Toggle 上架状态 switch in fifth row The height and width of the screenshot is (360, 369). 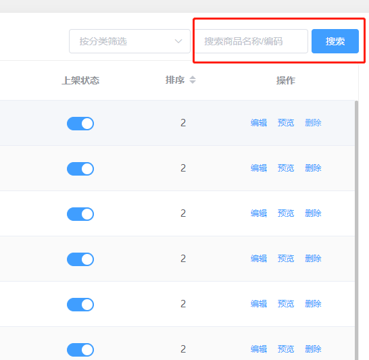(x=80, y=305)
